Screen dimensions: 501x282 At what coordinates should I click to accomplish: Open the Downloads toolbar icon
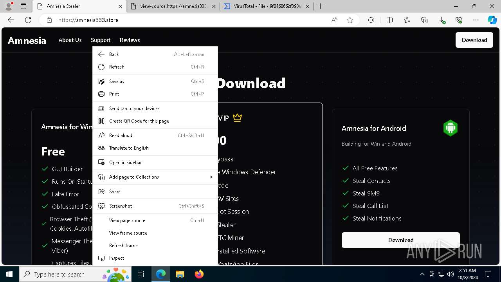(442, 20)
